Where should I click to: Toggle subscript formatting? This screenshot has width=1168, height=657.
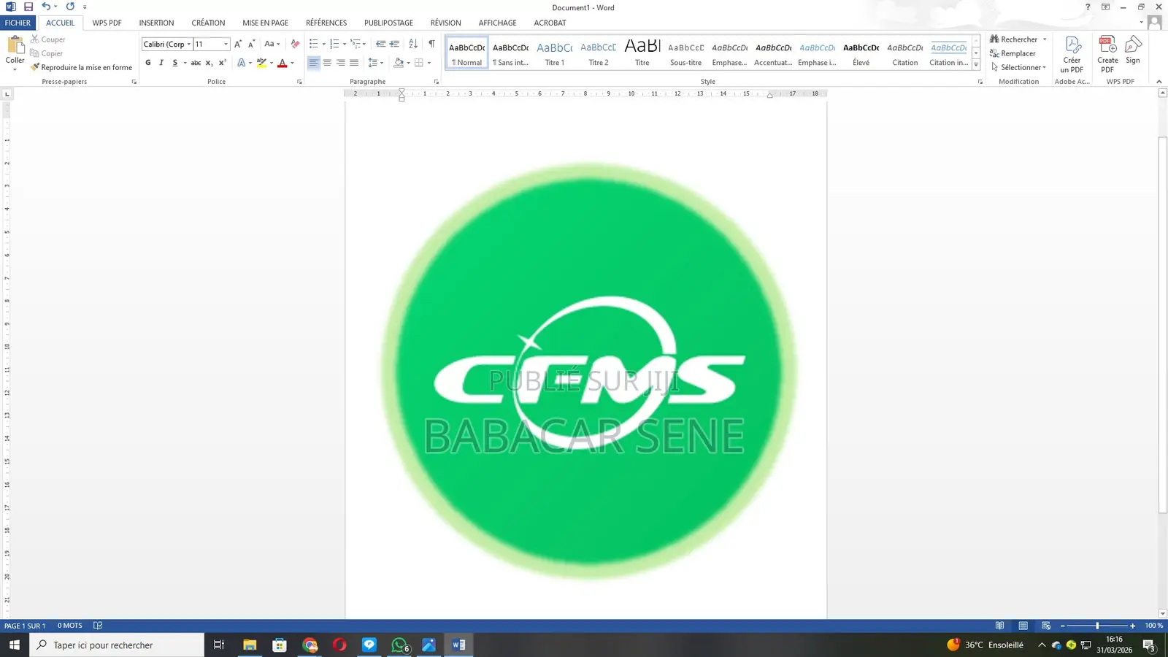pos(209,63)
